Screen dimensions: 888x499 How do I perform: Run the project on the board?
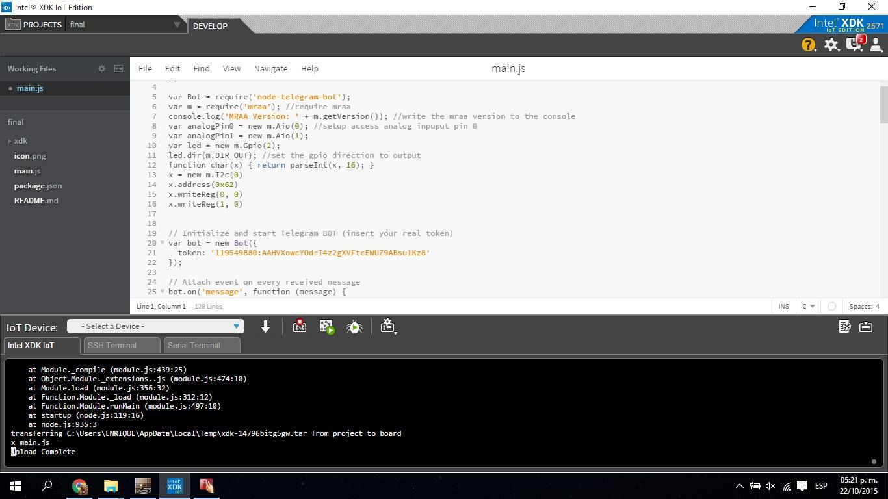pos(326,326)
